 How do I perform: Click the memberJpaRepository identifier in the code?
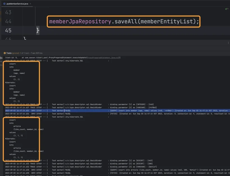pyautogui.click(x=80, y=21)
